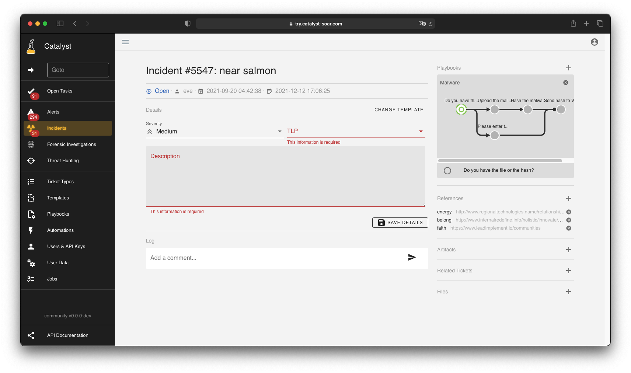Add a new artifact with the plus icon
The height and width of the screenshot is (373, 631).
click(x=568, y=250)
